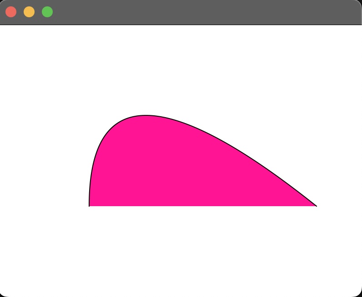Click the white canvas below the pink shape
This screenshot has height=297, width=362.
click(x=182, y=250)
